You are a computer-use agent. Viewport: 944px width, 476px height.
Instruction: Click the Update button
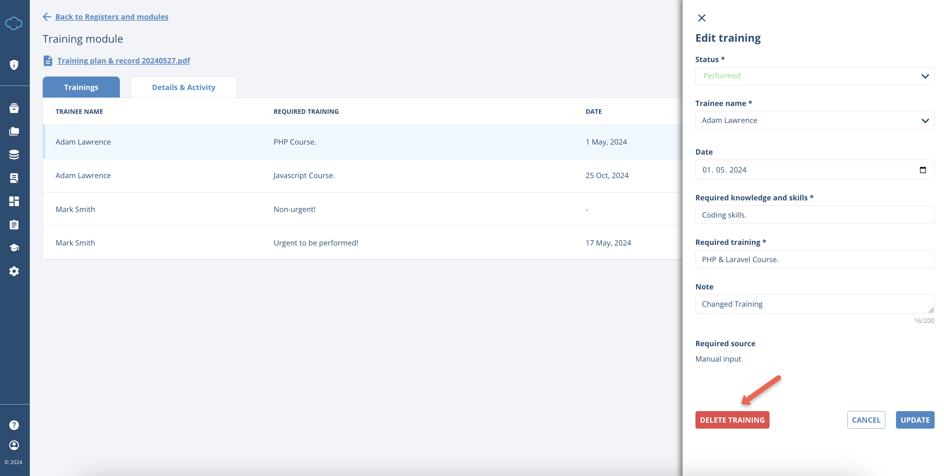click(915, 420)
